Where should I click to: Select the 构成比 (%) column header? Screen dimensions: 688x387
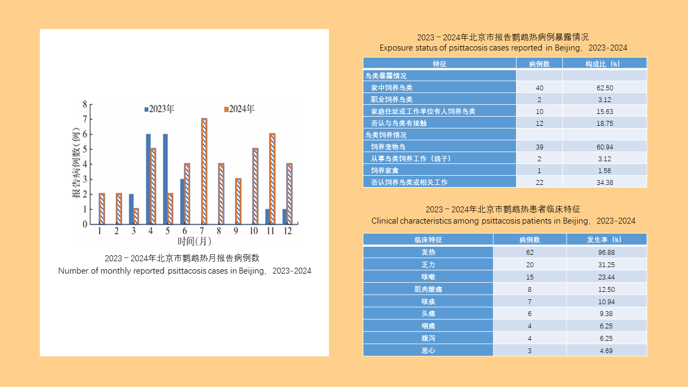pyautogui.click(x=604, y=63)
